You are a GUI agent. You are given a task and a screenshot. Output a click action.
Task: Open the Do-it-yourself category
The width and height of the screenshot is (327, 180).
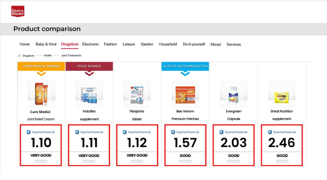194,44
